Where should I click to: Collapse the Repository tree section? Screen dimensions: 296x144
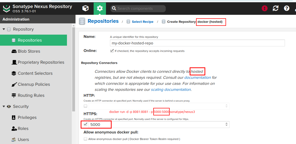(4, 29)
